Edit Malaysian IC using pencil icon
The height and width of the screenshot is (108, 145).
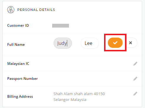[135, 64]
